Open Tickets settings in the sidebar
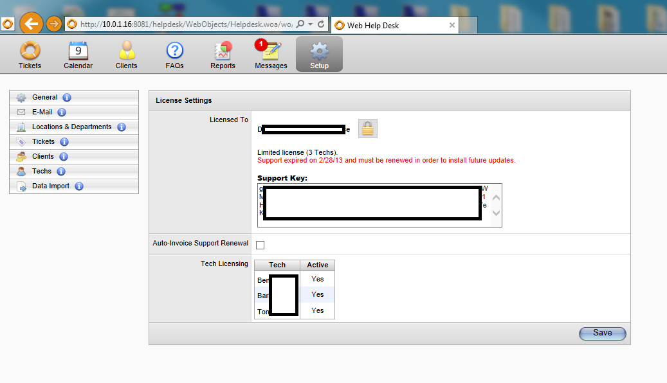Screen dimensions: 667x383 tap(43, 141)
